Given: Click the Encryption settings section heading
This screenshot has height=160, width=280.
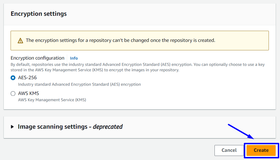Looking at the screenshot, I should tap(39, 14).
